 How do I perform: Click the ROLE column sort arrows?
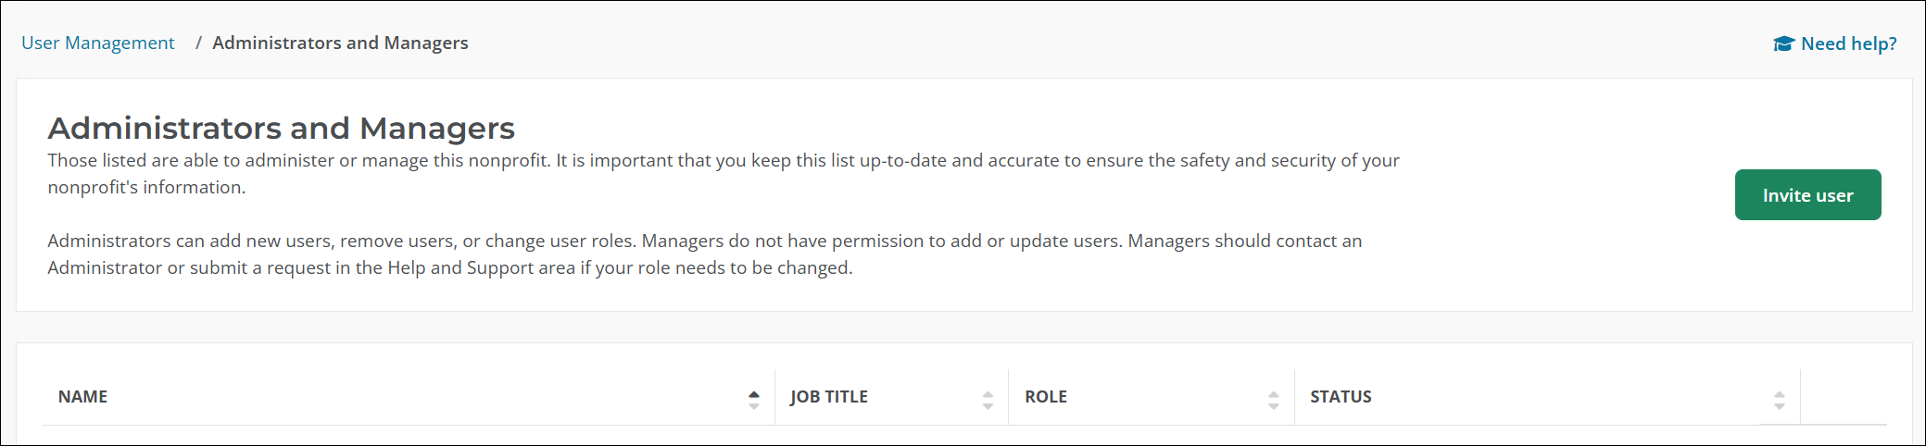(x=1274, y=400)
